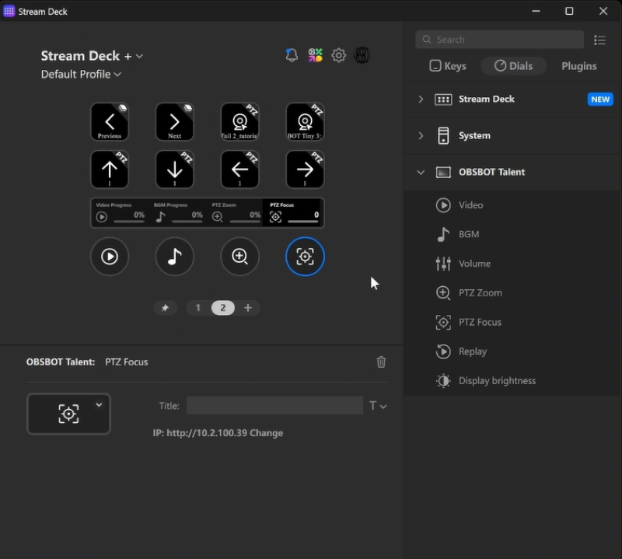Image resolution: width=622 pixels, height=559 pixels.
Task: Select the PTZ Zoom dial
Action: coord(239,257)
